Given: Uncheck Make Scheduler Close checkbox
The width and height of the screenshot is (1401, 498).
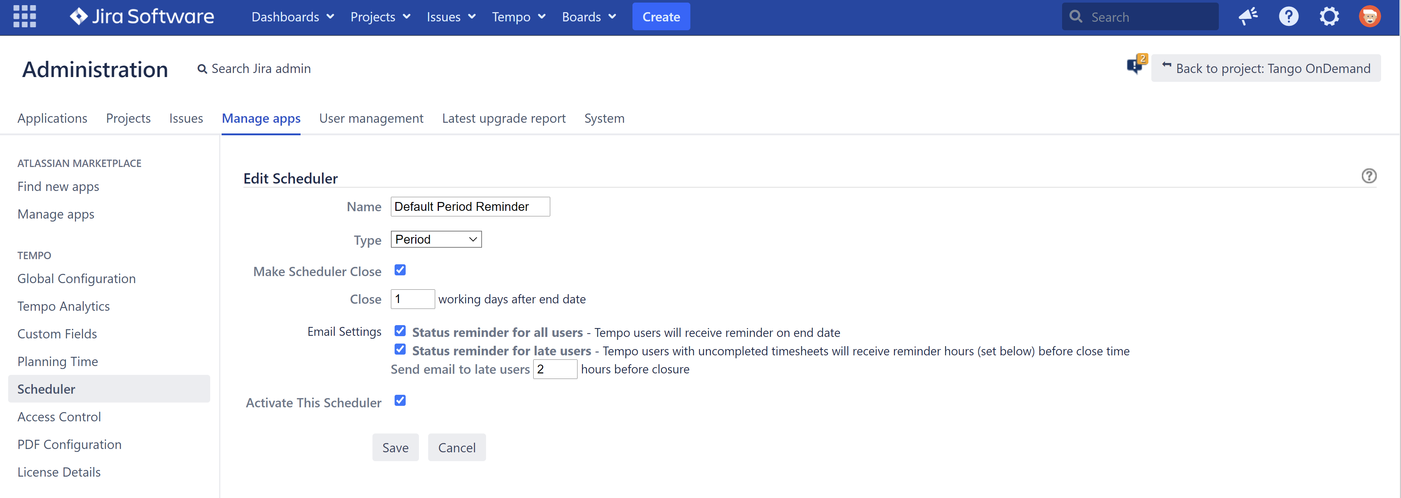Looking at the screenshot, I should pos(400,270).
